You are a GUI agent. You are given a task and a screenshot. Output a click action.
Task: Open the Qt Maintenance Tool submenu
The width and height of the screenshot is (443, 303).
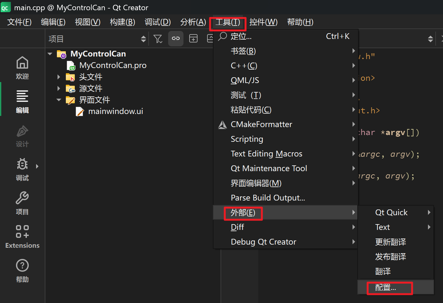click(x=286, y=169)
